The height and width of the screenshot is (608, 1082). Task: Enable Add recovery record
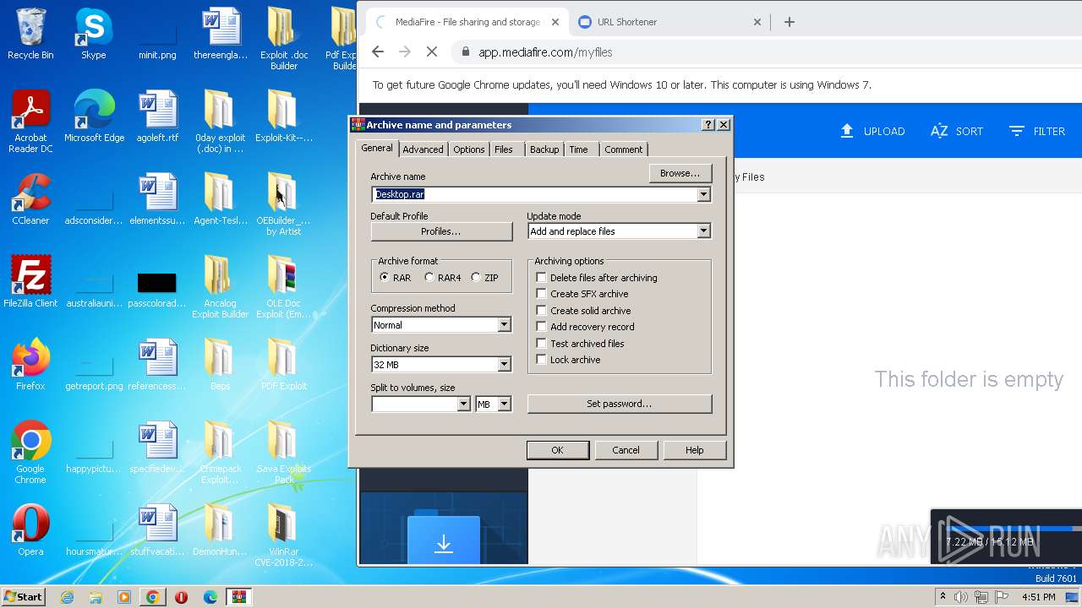tap(542, 327)
